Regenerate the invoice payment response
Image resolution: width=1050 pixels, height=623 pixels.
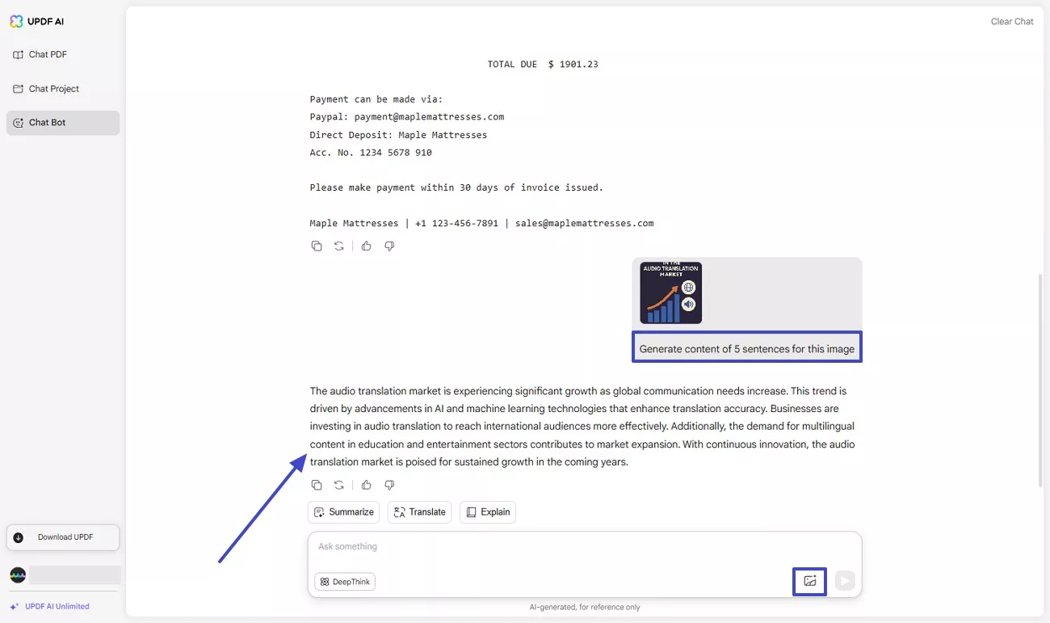pyautogui.click(x=338, y=246)
